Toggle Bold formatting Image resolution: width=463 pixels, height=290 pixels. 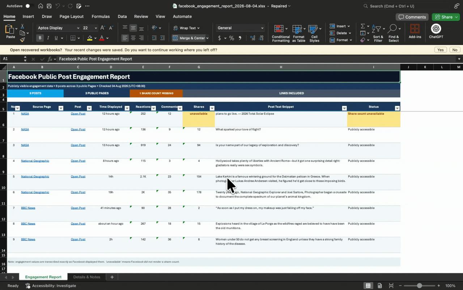tap(40, 38)
